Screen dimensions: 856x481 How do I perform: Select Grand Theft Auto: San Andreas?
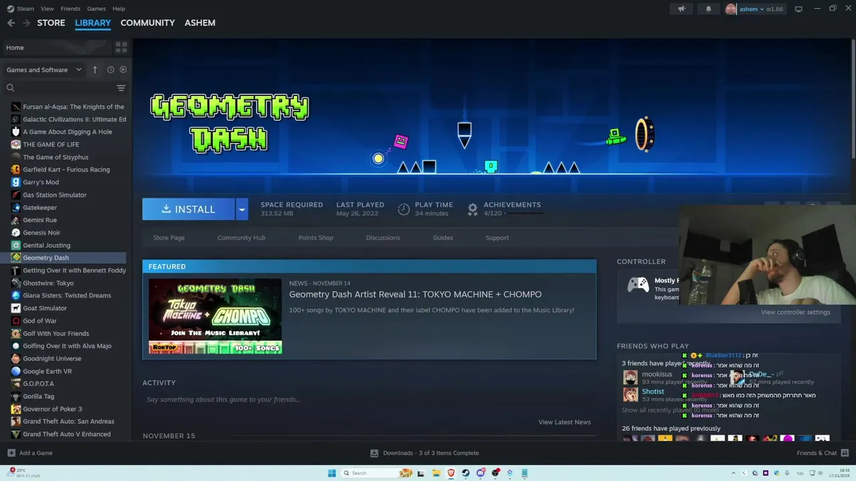pyautogui.click(x=68, y=422)
